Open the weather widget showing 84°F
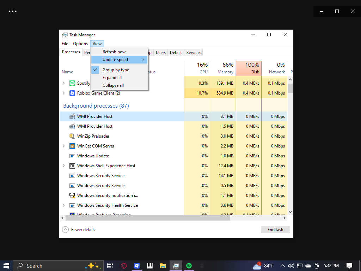This screenshot has height=271, width=361. click(263, 266)
